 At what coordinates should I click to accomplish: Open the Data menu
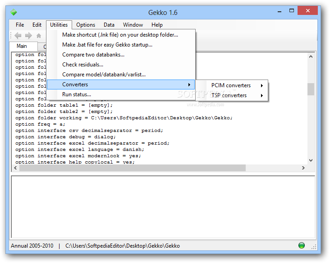pos(109,25)
